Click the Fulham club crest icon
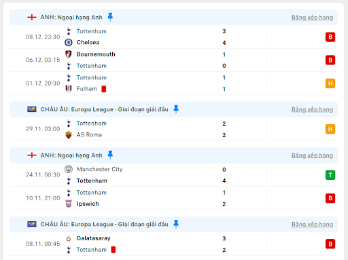 pyautogui.click(x=69, y=89)
